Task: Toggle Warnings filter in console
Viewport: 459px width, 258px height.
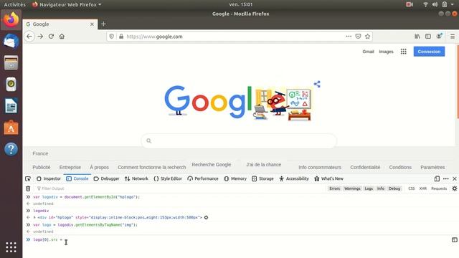Action: 352,188
